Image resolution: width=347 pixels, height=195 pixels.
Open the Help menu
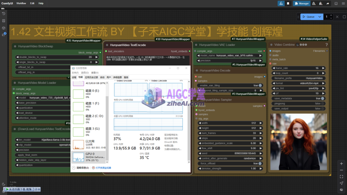[x=41, y=3]
